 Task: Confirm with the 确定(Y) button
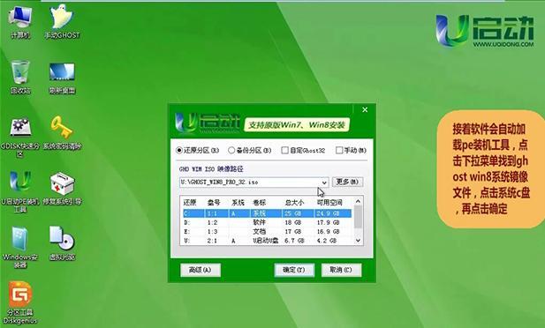(294, 270)
